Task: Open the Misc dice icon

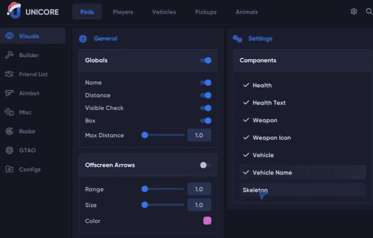Action: tap(9, 112)
